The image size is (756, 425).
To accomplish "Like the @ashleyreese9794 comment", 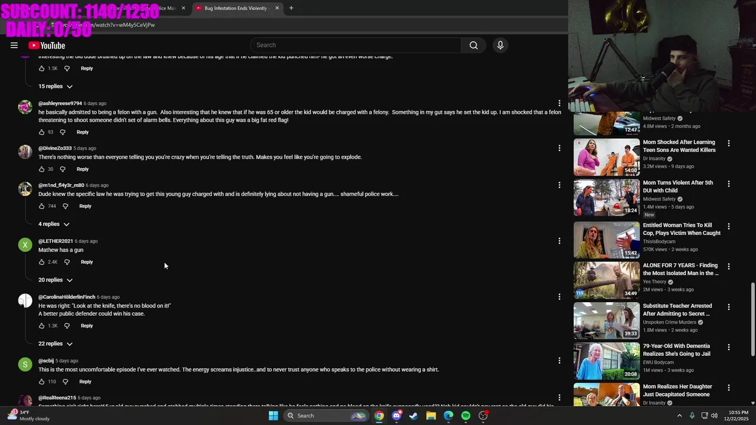I will (x=41, y=132).
